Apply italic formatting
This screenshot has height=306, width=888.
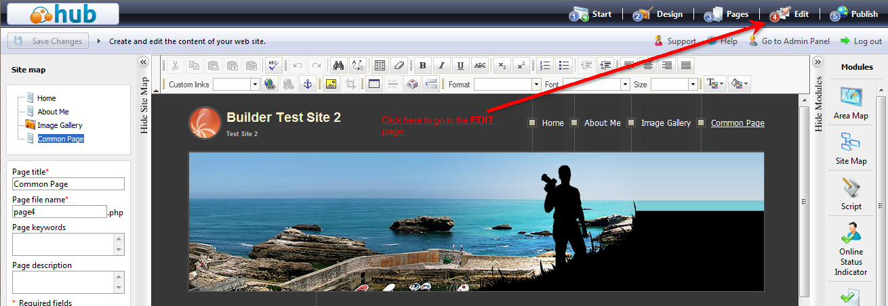point(442,66)
